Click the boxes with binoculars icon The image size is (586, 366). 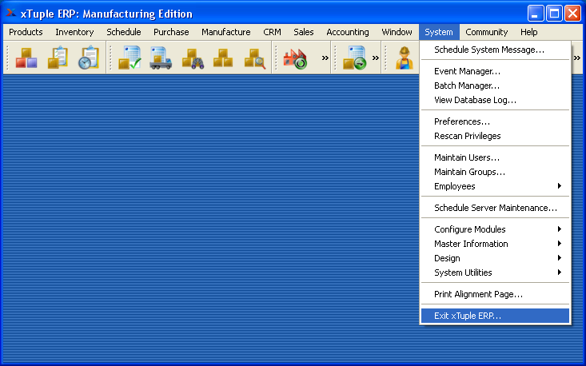193,58
